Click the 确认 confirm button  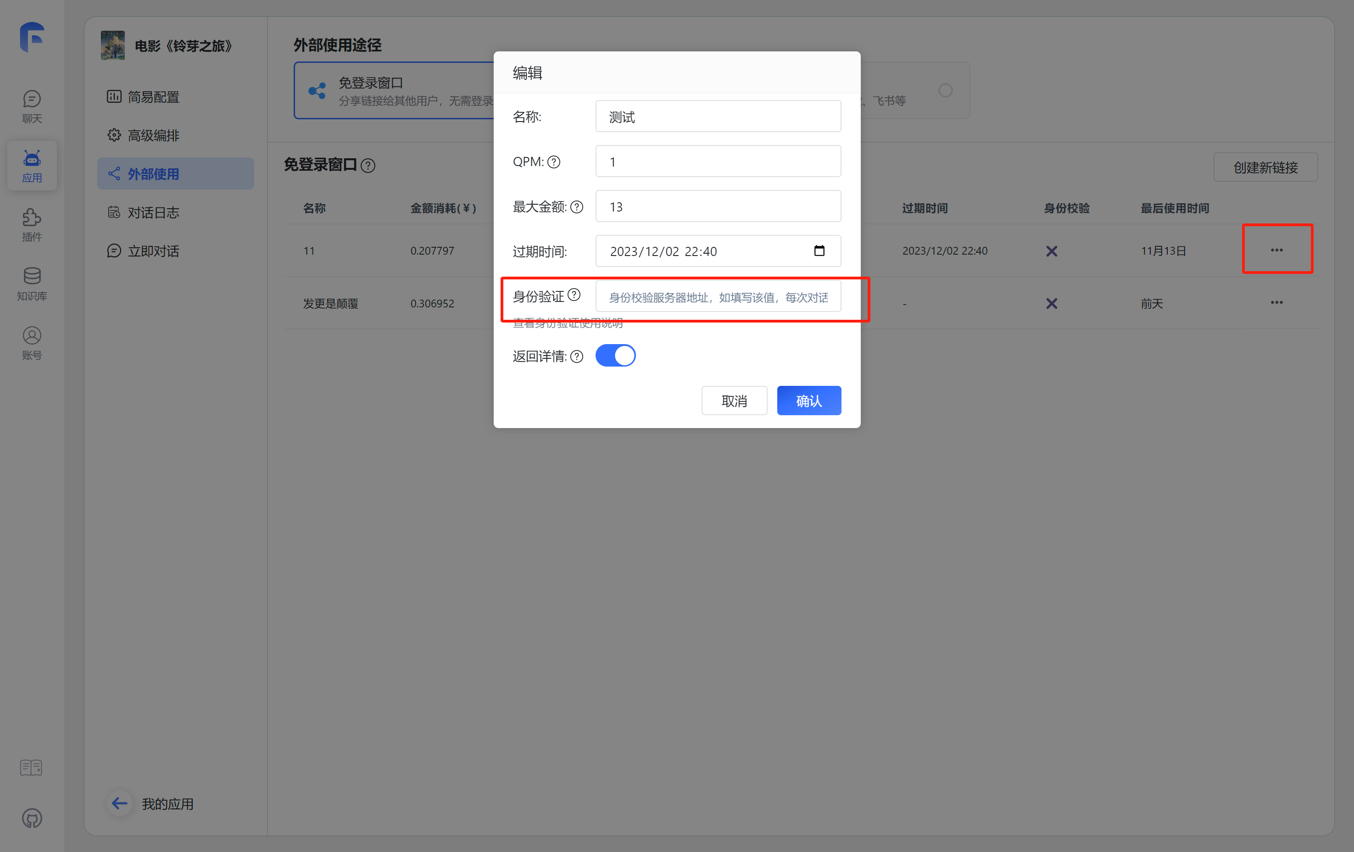point(808,401)
